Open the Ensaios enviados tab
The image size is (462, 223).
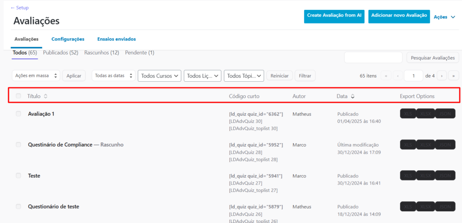coord(116,39)
